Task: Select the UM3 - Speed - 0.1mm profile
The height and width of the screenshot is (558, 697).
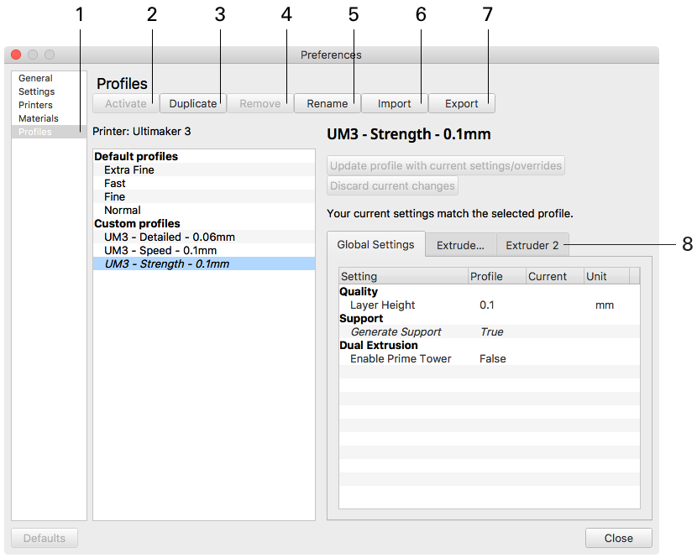Action: pyautogui.click(x=157, y=250)
